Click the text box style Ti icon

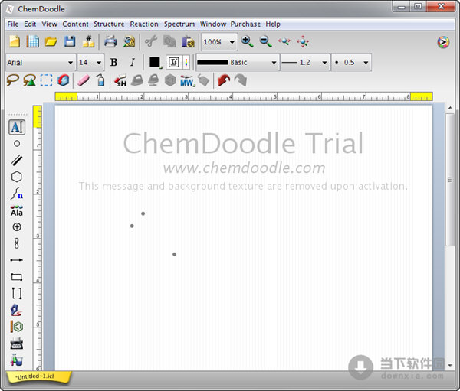point(174,63)
